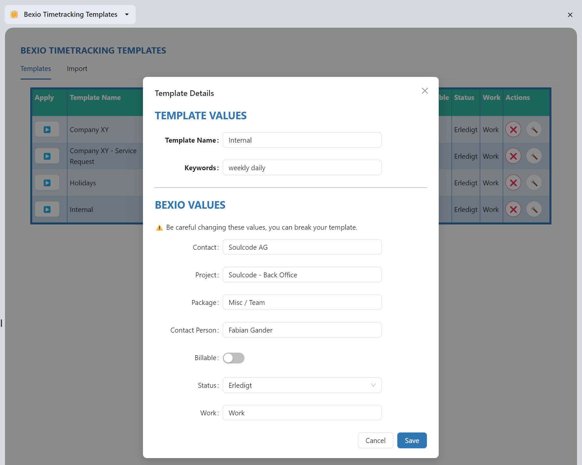Delete the Company XY template
This screenshot has width=582, height=465.
513,129
